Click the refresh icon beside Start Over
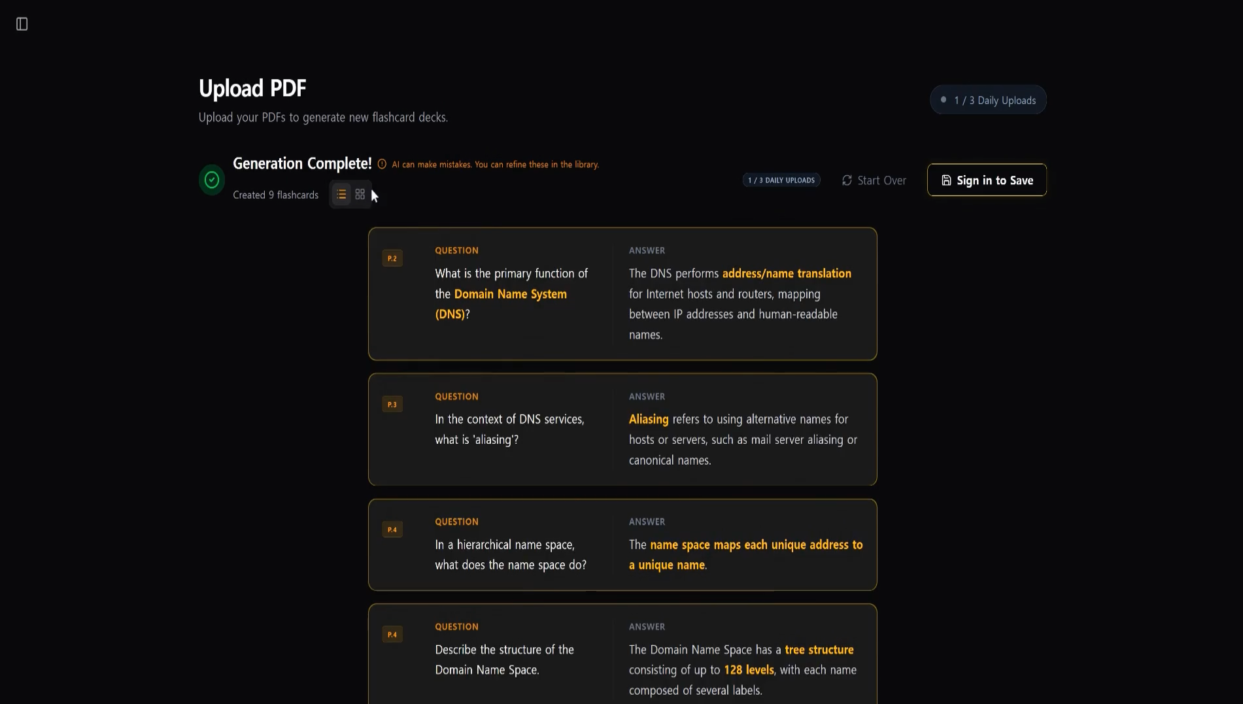The height and width of the screenshot is (704, 1243). pos(846,180)
